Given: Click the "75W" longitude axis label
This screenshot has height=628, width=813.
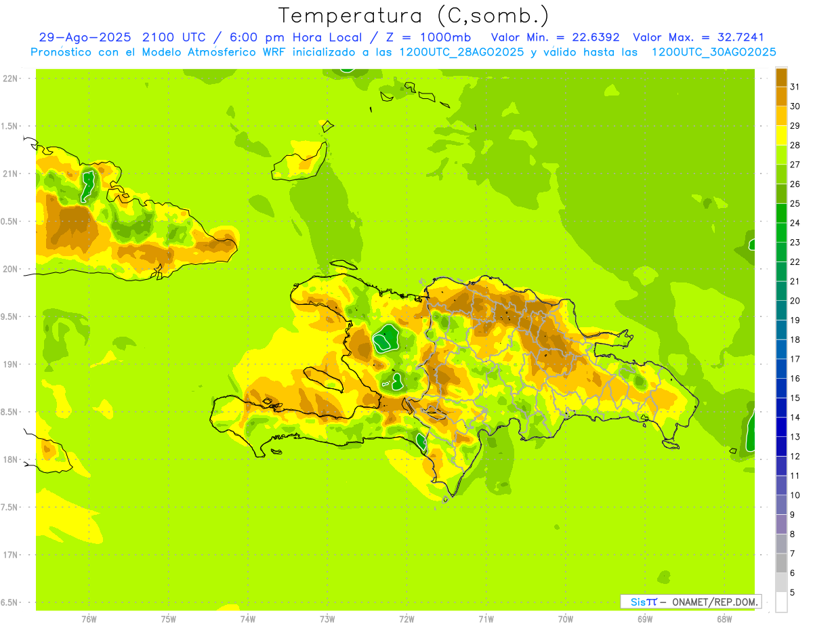Looking at the screenshot, I should pyautogui.click(x=169, y=619).
